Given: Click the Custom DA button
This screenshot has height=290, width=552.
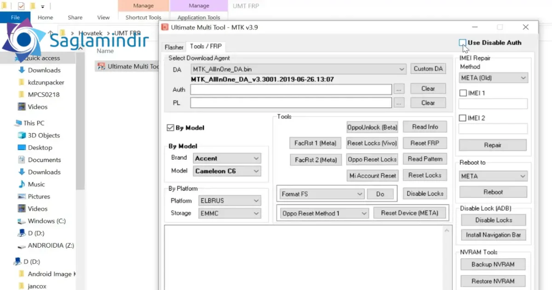Looking at the screenshot, I should (428, 69).
